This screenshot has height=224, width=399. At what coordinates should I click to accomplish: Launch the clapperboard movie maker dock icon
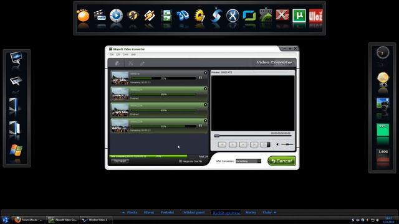(x=100, y=15)
